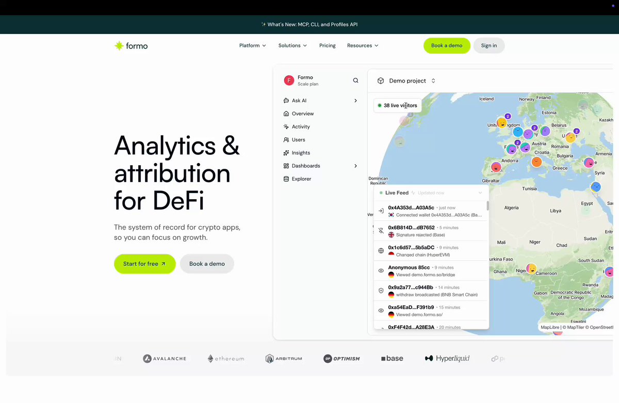The height and width of the screenshot is (403, 619).
Task: Click the 38 live visitors badge
Action: point(397,105)
